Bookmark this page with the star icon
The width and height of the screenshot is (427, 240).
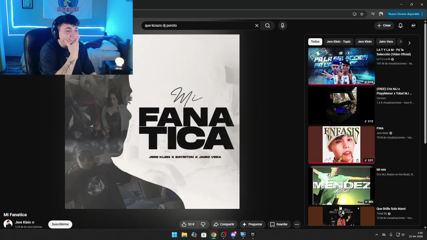[362, 14]
